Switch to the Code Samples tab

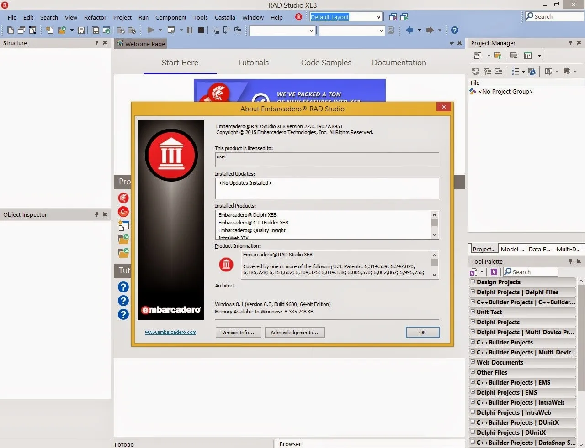(326, 63)
